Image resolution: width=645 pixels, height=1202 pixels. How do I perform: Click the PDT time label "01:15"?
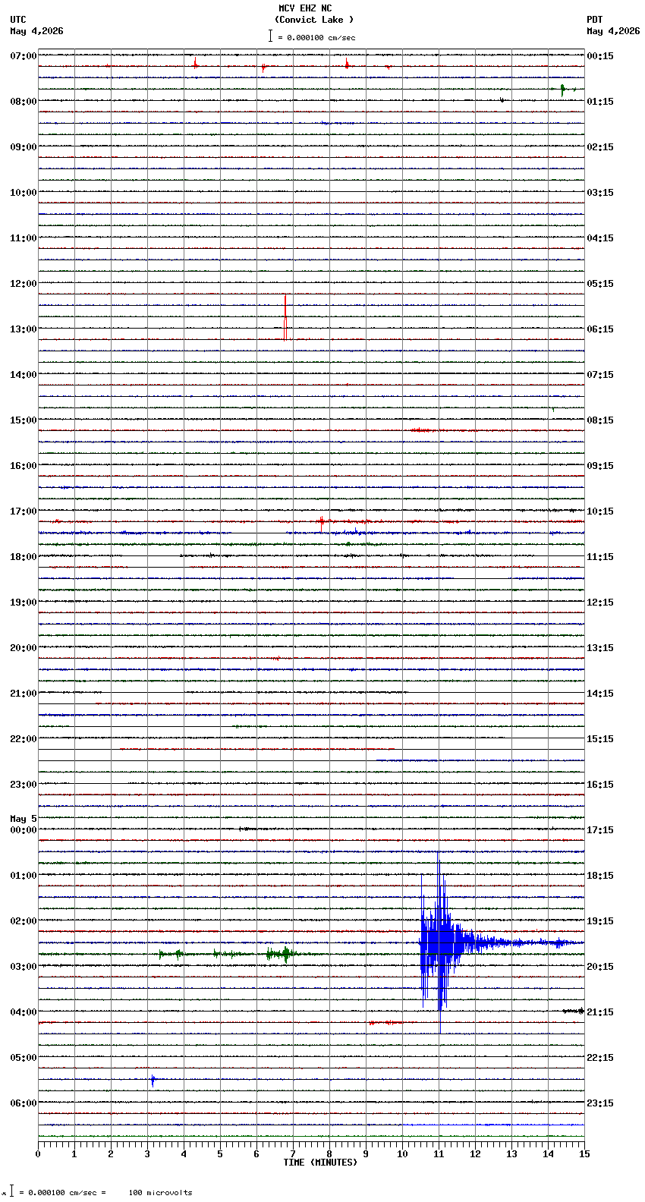point(600,102)
